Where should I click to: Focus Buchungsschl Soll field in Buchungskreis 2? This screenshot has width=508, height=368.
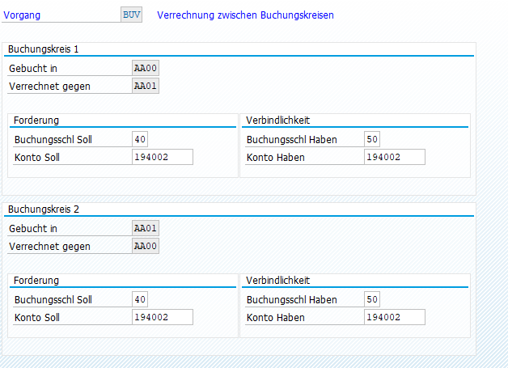click(x=139, y=300)
